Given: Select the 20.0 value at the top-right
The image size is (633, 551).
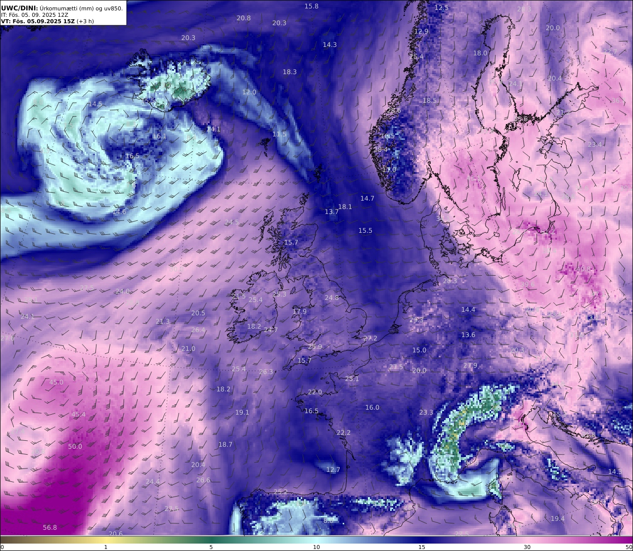Looking at the screenshot, I should coord(553,28).
